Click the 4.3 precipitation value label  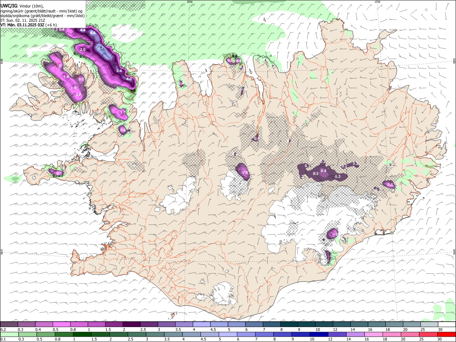coord(129,79)
